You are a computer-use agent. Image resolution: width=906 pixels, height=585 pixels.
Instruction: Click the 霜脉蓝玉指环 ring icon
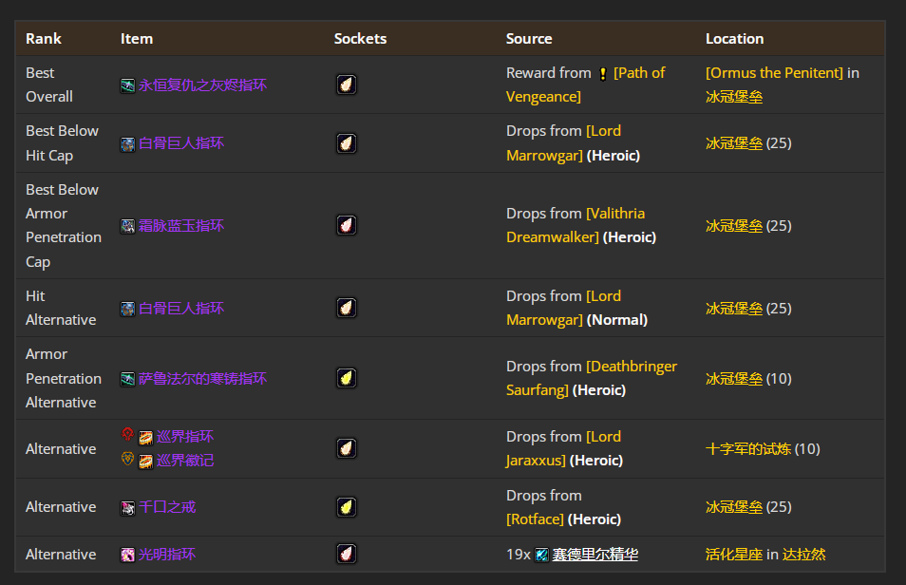[127, 226]
